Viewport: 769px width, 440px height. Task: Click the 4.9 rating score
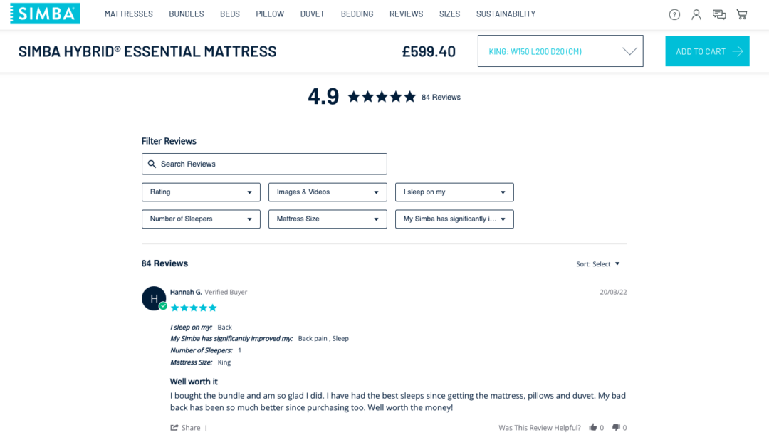click(323, 97)
